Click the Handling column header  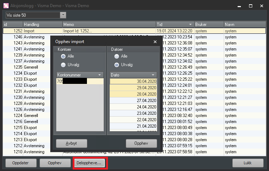pyautogui.click(x=42, y=25)
